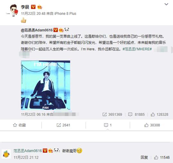Click 回复 to reply to comment
Viewport: 173px width, 163px height.
click(x=144, y=158)
